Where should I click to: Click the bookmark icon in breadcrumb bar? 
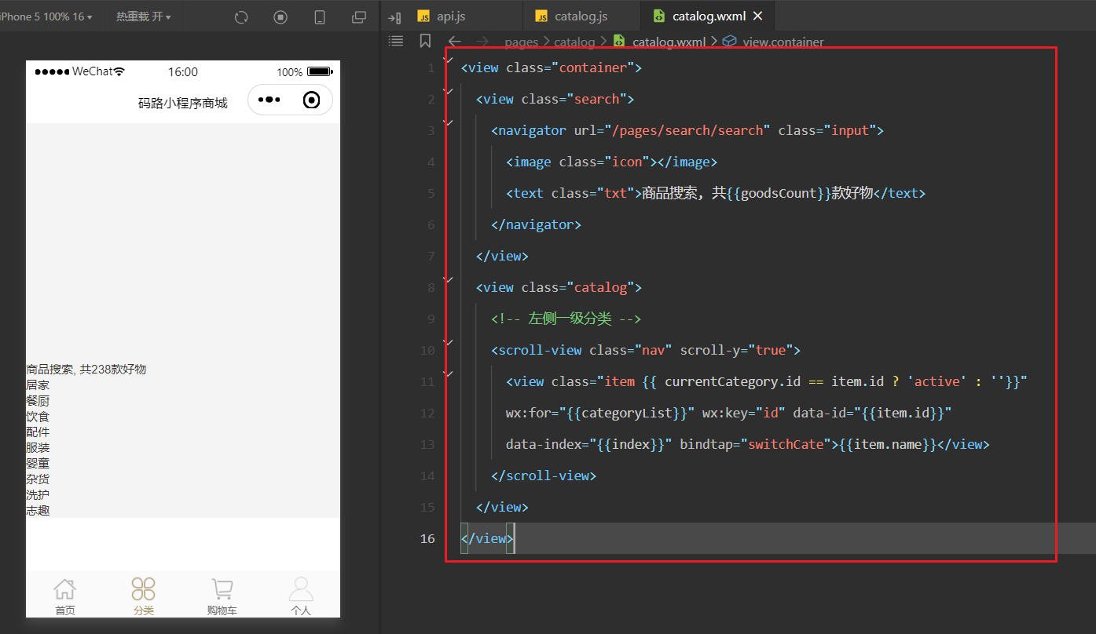[425, 41]
